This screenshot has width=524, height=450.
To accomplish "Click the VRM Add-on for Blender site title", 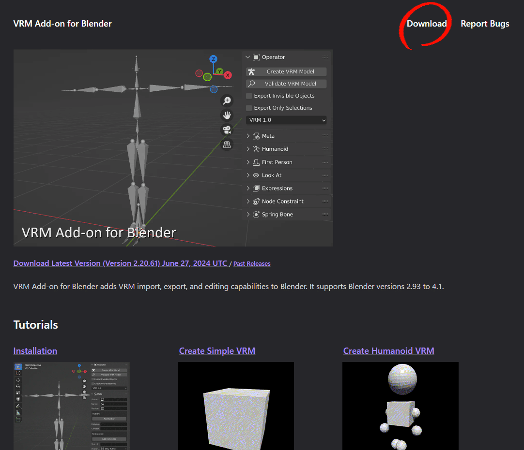I will [x=62, y=24].
